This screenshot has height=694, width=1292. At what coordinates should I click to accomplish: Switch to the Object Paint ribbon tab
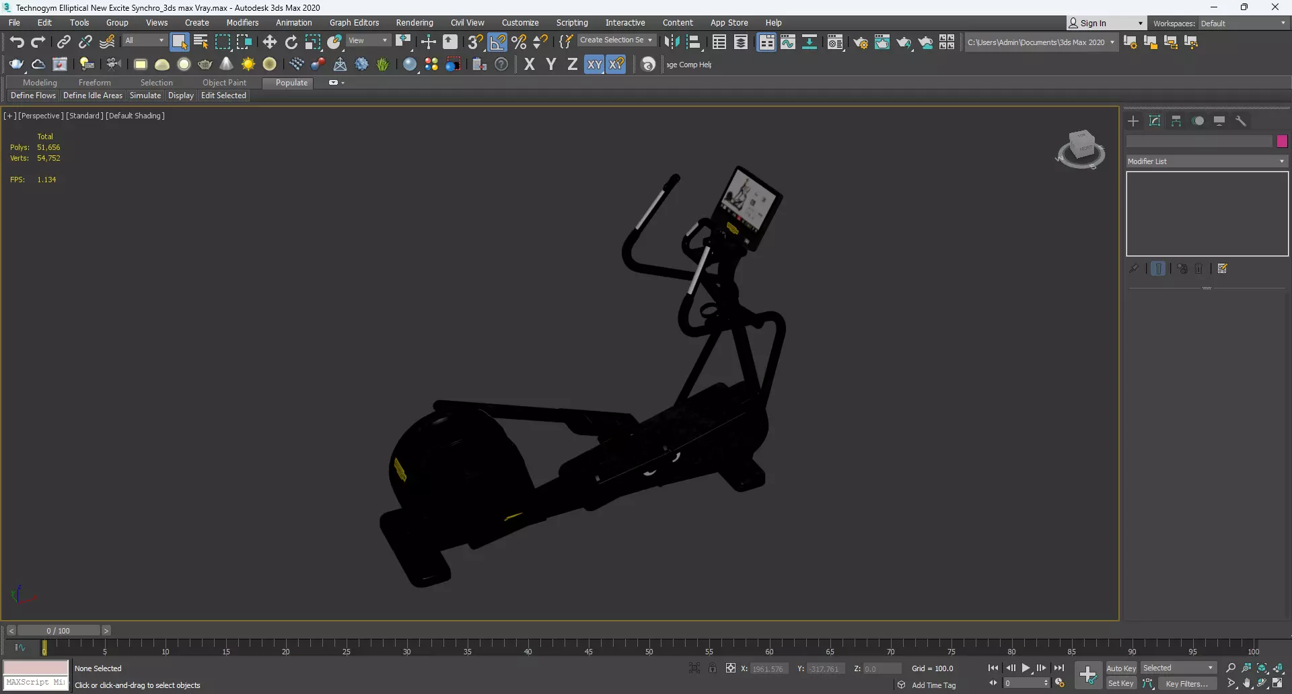[x=224, y=83]
